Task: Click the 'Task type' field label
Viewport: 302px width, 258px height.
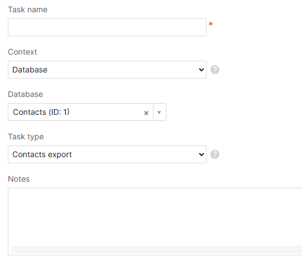Action: pos(26,137)
